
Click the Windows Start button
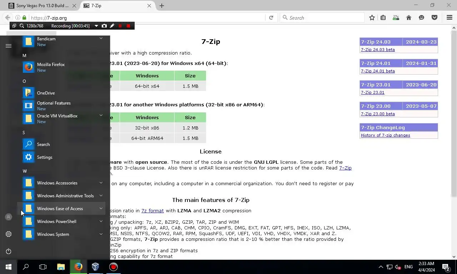[9, 267]
